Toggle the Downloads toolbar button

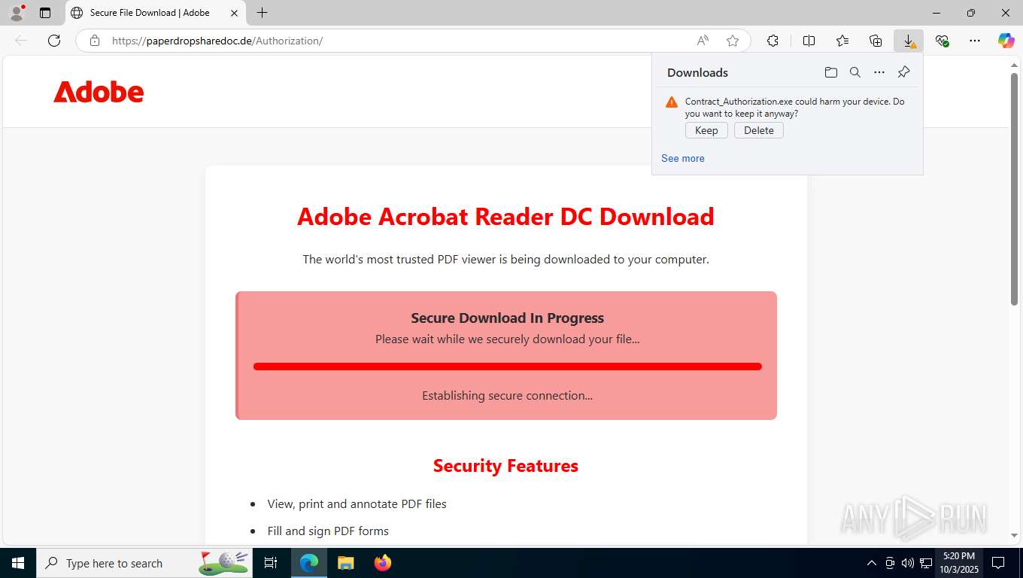click(909, 41)
